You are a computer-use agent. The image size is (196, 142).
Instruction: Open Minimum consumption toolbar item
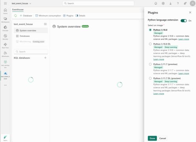coord(48,16)
